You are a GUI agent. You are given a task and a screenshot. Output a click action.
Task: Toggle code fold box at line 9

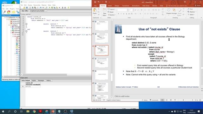[x=26, y=31]
